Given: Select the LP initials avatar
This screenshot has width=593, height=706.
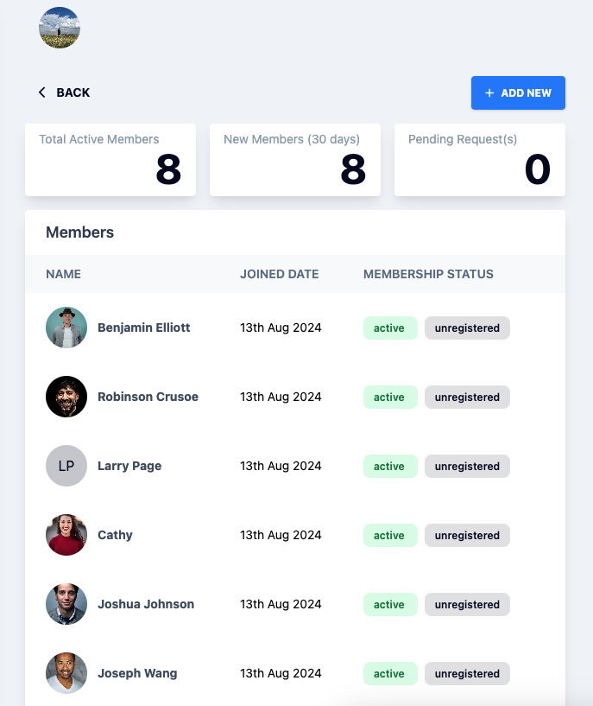Looking at the screenshot, I should (x=66, y=466).
